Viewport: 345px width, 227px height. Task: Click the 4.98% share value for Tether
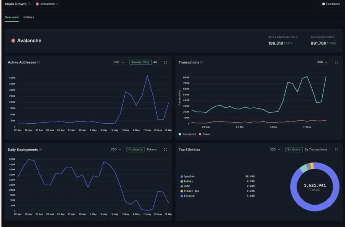pyautogui.click(x=251, y=181)
